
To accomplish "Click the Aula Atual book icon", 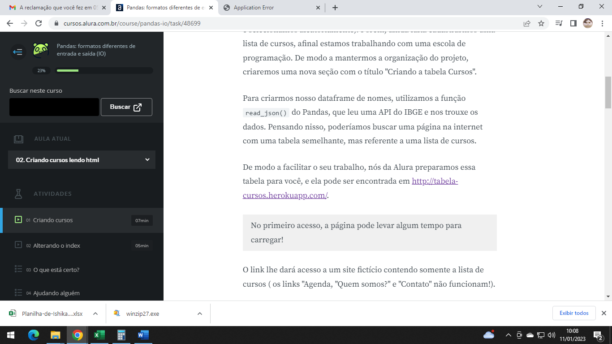I will (x=18, y=139).
